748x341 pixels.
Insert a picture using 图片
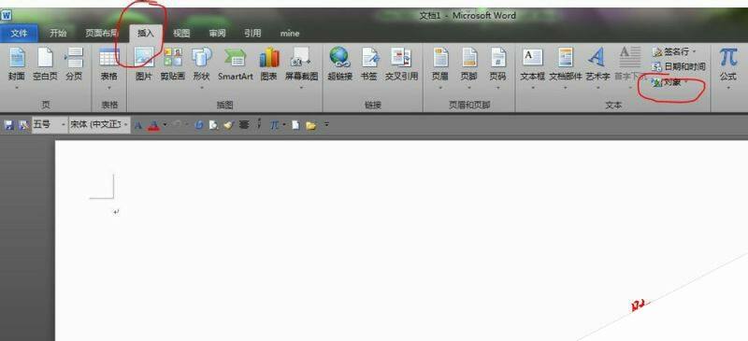click(144, 64)
